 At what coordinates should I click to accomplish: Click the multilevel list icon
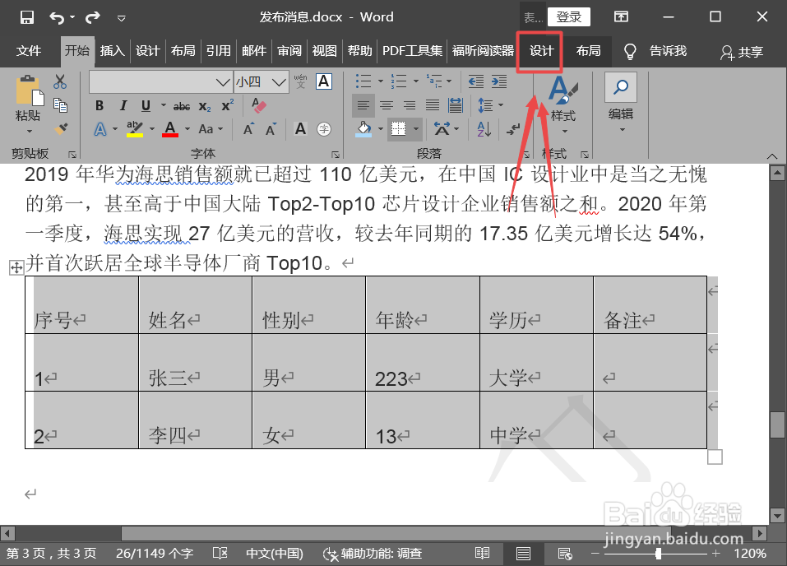(x=435, y=81)
